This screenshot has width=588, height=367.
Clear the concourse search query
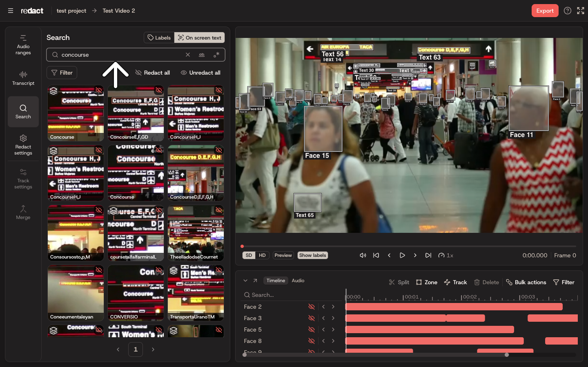(188, 55)
